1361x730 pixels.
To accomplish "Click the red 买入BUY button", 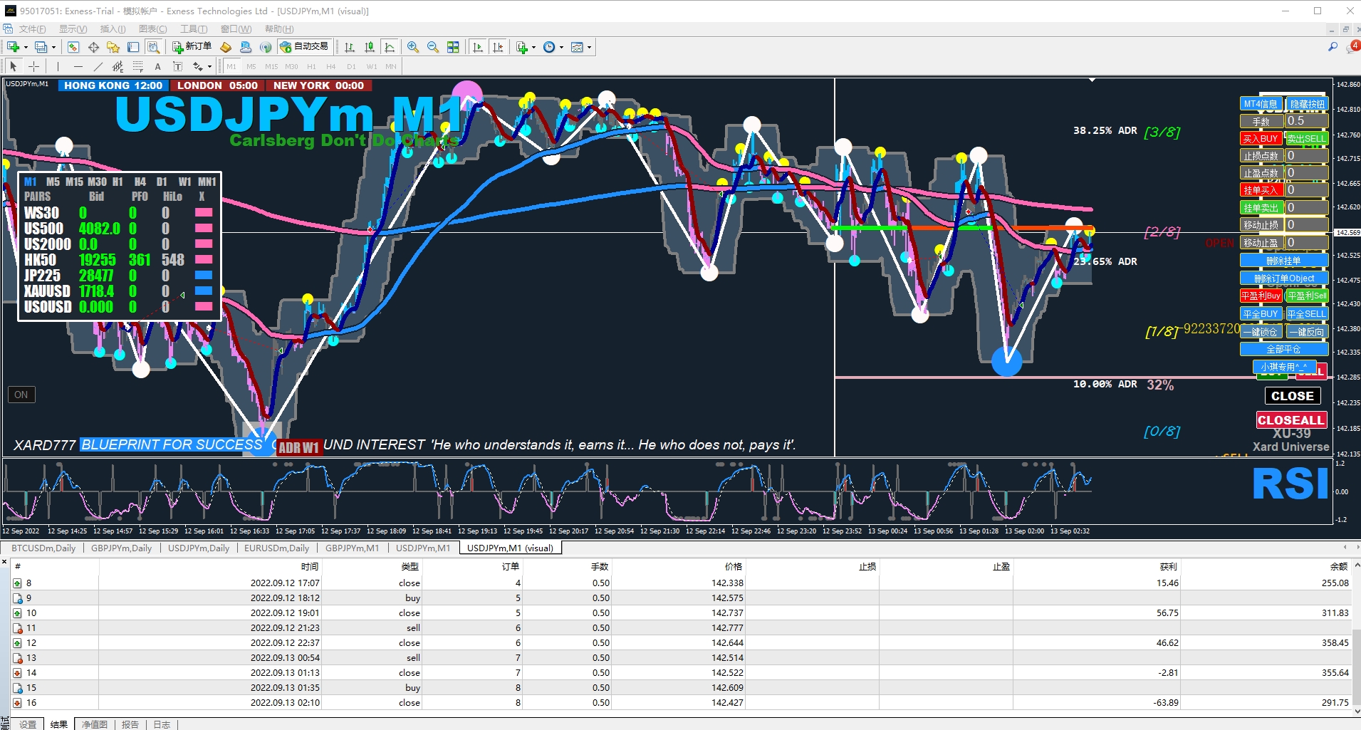I will [1261, 139].
